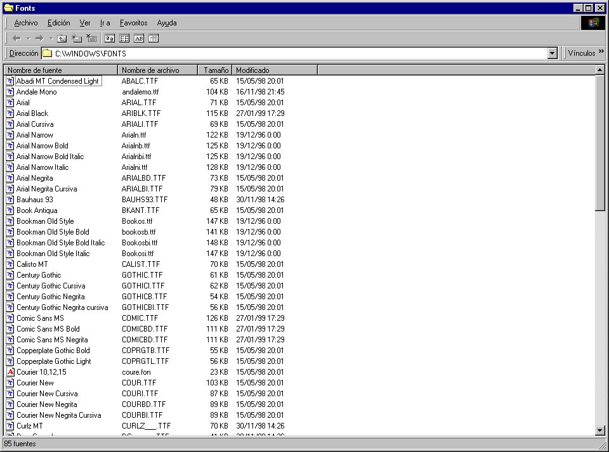Select the Arial Cursiva font
The width and height of the screenshot is (609, 452).
[x=35, y=124]
